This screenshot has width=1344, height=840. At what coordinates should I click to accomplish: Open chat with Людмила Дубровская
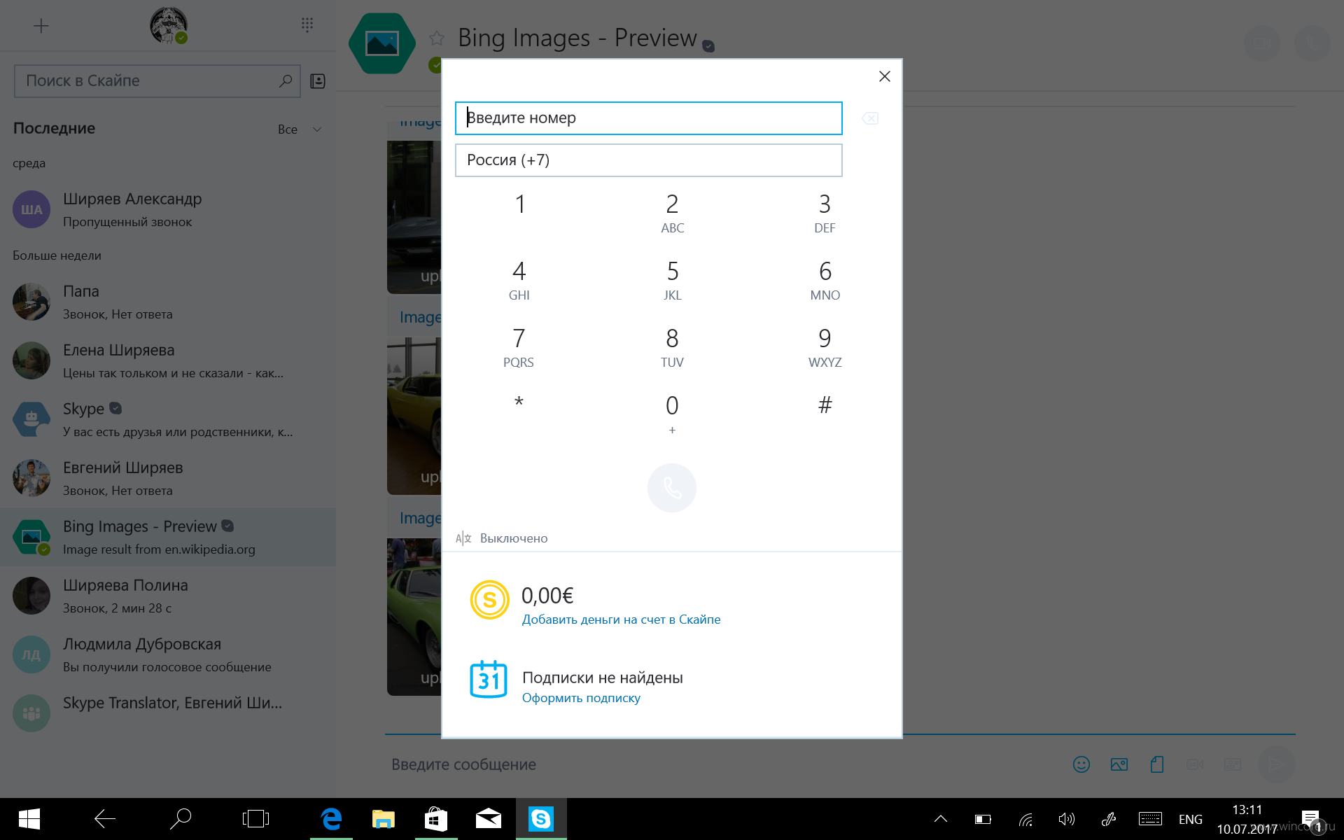168,654
